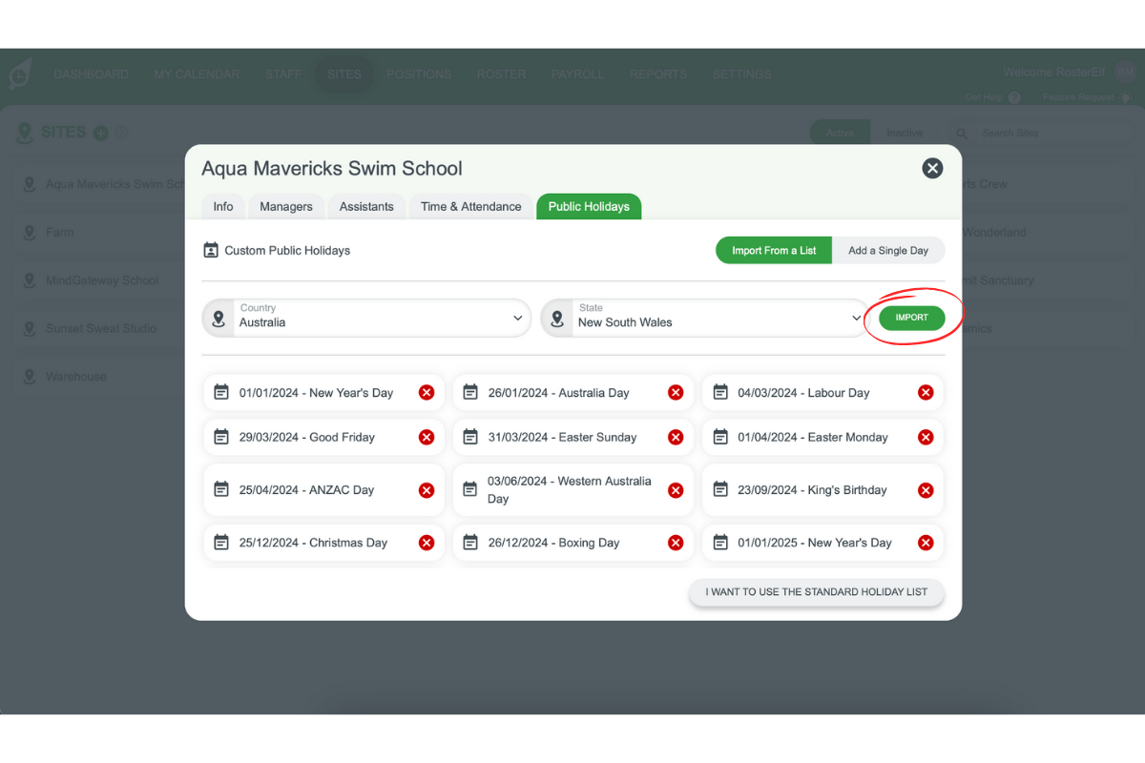The width and height of the screenshot is (1145, 763).
Task: Switch to the Inactive sites view
Action: coord(905,133)
